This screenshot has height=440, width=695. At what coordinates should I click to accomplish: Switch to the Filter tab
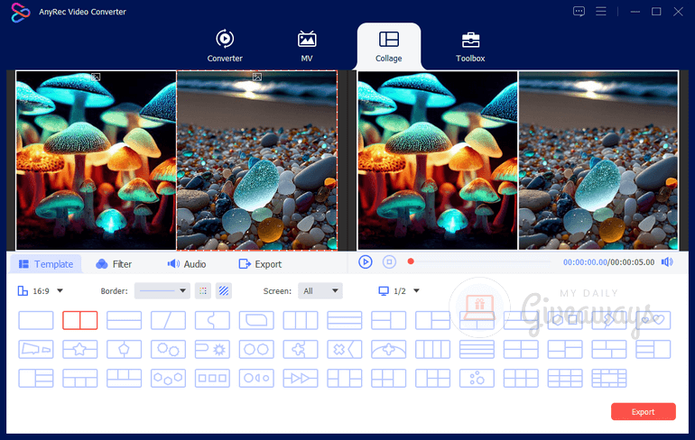point(114,264)
